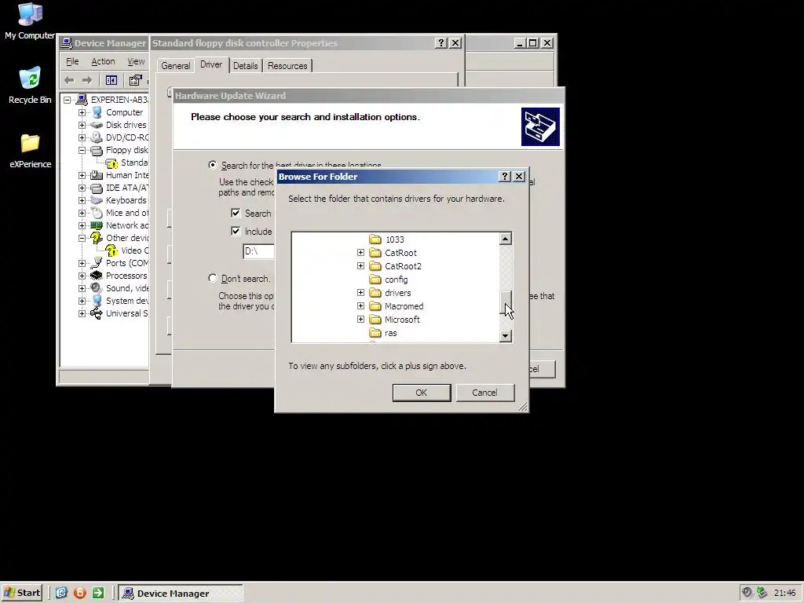
Task: Open the Start menu
Action: coord(21,593)
